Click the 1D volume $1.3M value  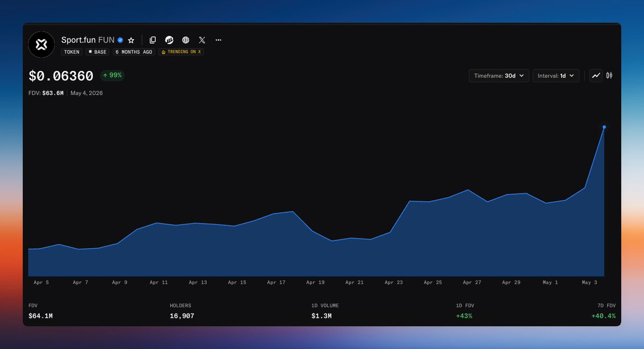coord(322,316)
